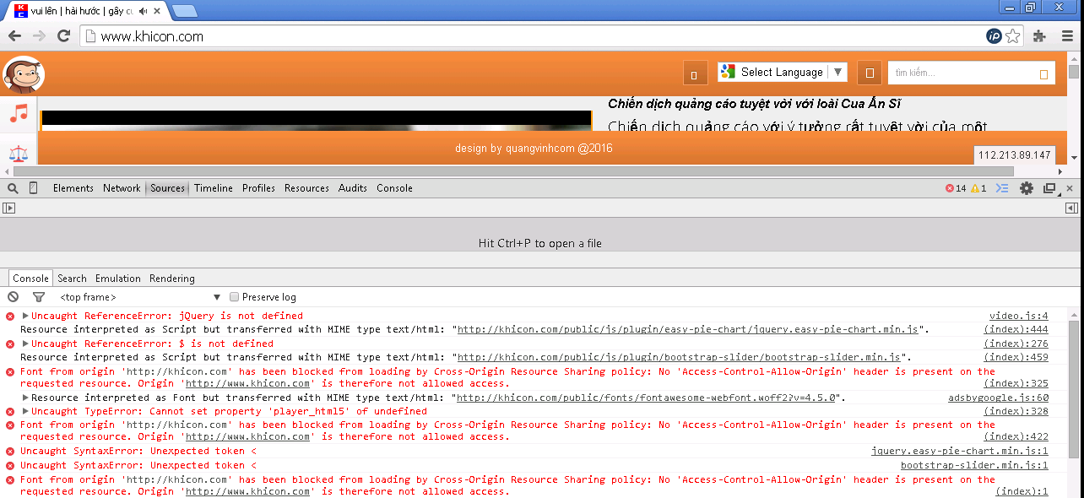Image resolution: width=1084 pixels, height=498 pixels.
Task: Click the IP address 112.213.89.147 label
Action: (x=1015, y=155)
